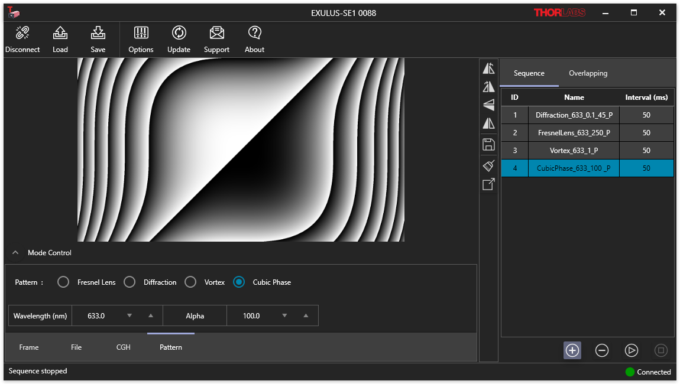Viewport: 680px width, 384px height.
Task: Clear the pattern with the broom icon
Action: coord(488,165)
